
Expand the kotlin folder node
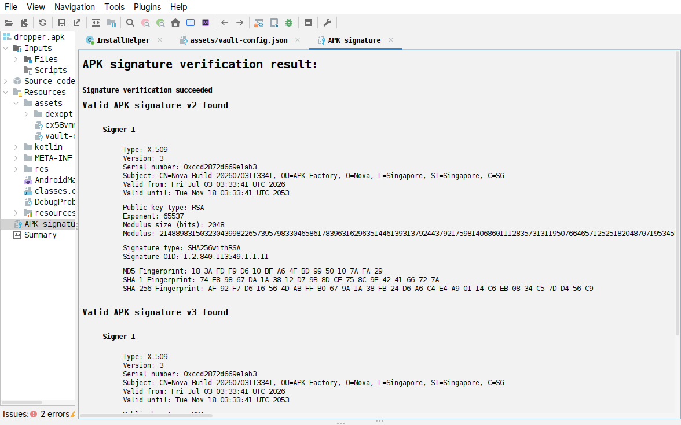pos(16,147)
